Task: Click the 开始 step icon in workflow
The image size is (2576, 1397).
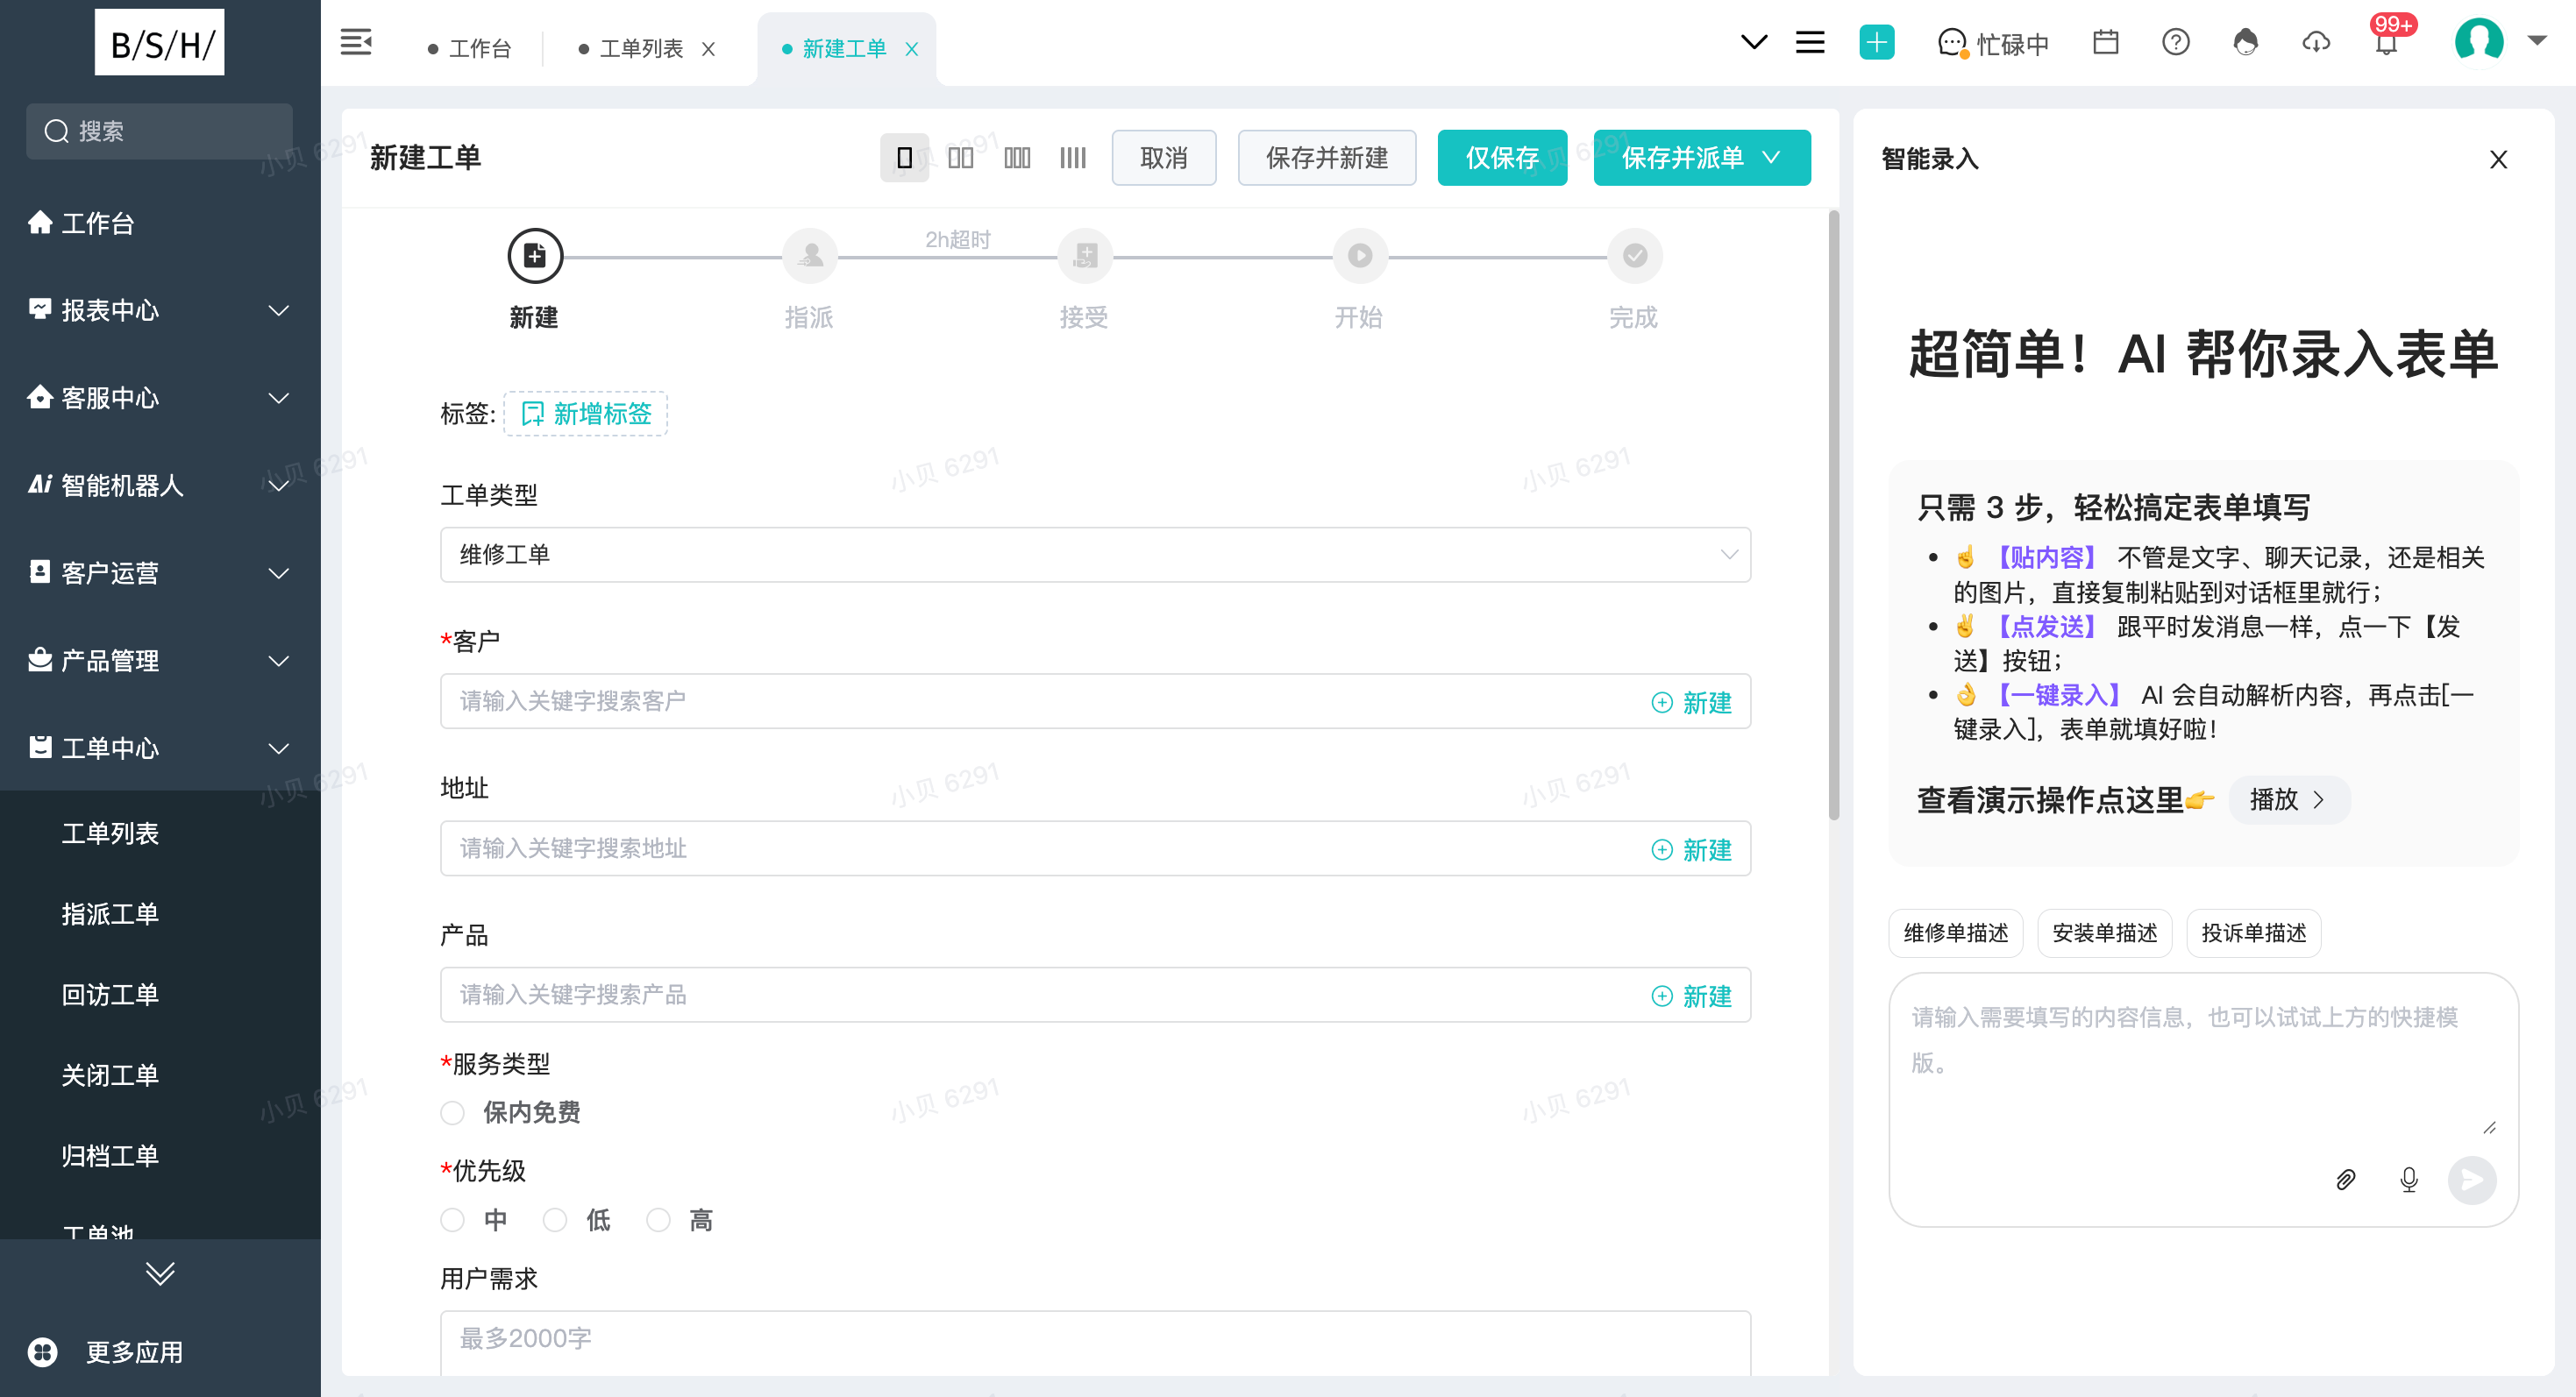Action: pos(1360,256)
